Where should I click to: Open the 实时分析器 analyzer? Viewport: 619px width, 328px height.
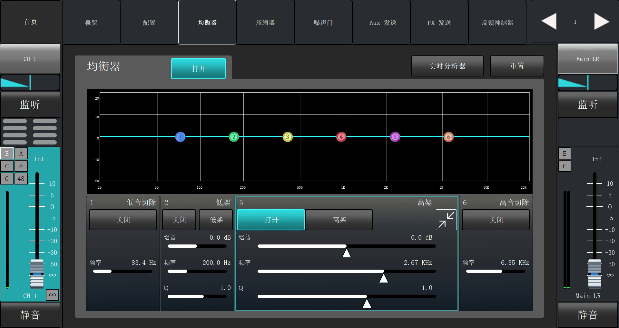tap(447, 66)
